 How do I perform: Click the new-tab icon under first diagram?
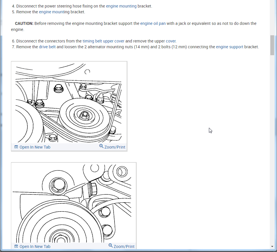[16, 147]
